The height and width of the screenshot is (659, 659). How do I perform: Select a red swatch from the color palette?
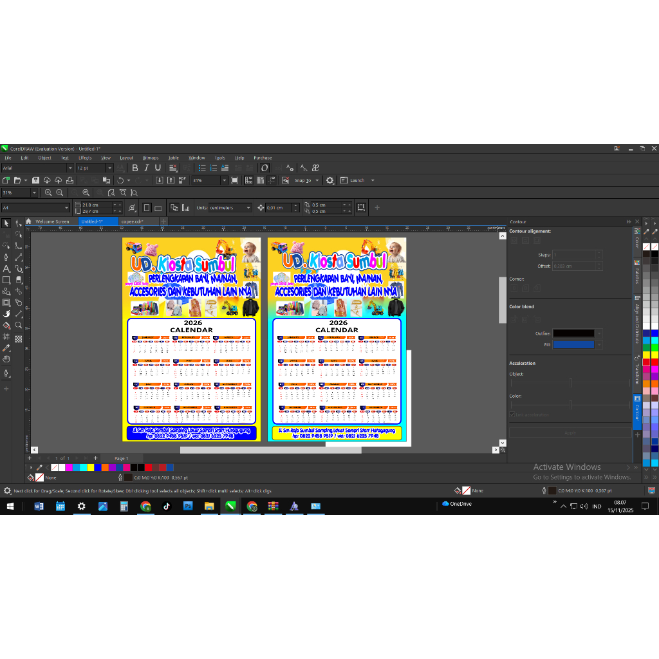point(148,467)
